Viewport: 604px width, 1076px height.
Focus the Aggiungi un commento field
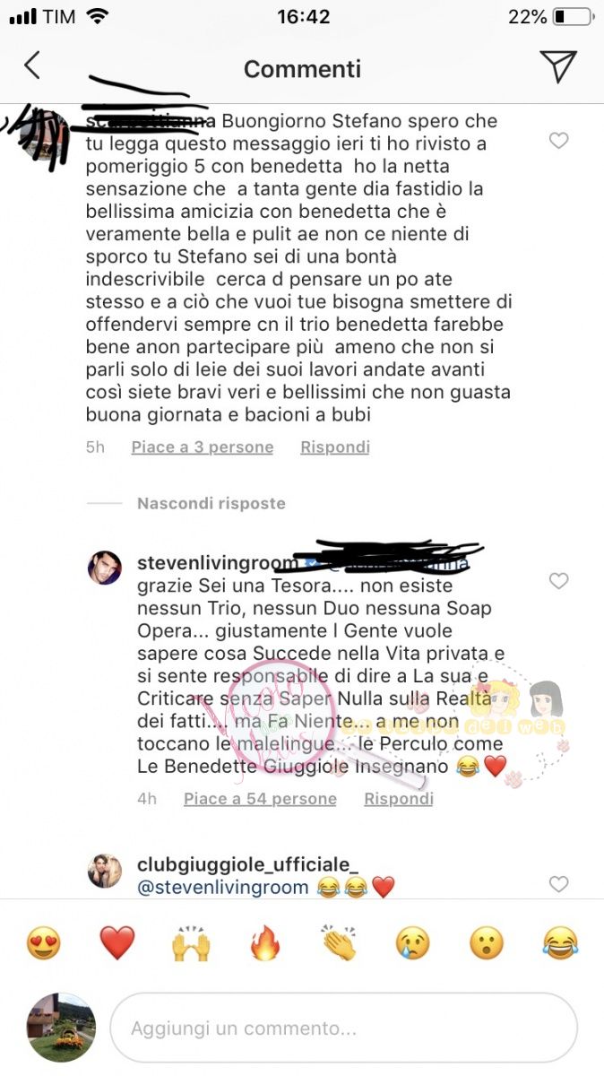[x=343, y=1028]
